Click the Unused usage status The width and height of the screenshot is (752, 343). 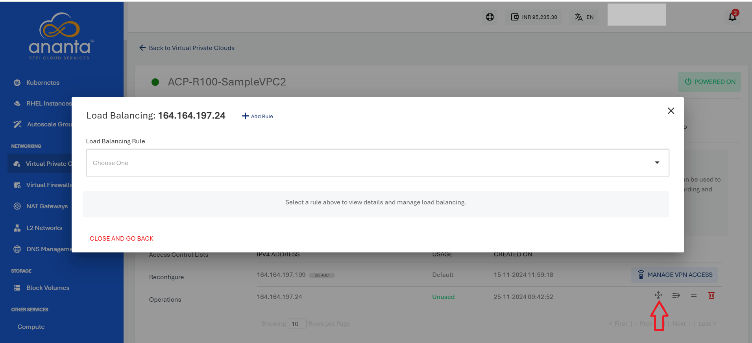443,297
